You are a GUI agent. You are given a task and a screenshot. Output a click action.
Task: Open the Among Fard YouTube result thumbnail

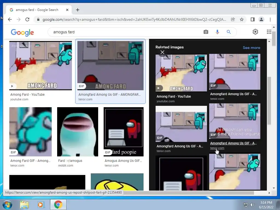point(40,66)
